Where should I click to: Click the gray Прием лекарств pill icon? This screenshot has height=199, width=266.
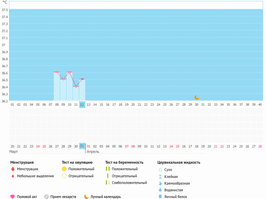click(x=46, y=197)
